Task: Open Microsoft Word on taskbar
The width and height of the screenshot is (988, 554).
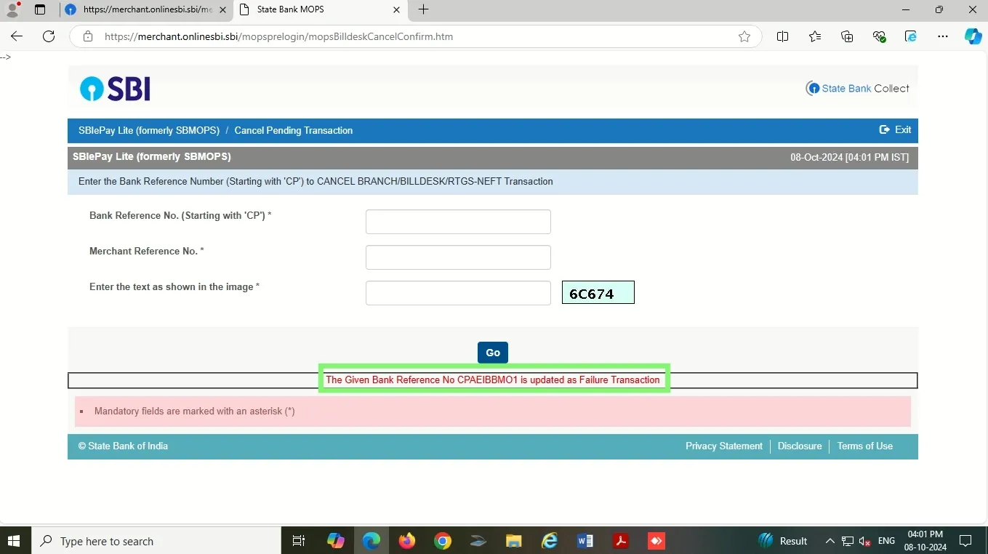Action: coord(585,541)
